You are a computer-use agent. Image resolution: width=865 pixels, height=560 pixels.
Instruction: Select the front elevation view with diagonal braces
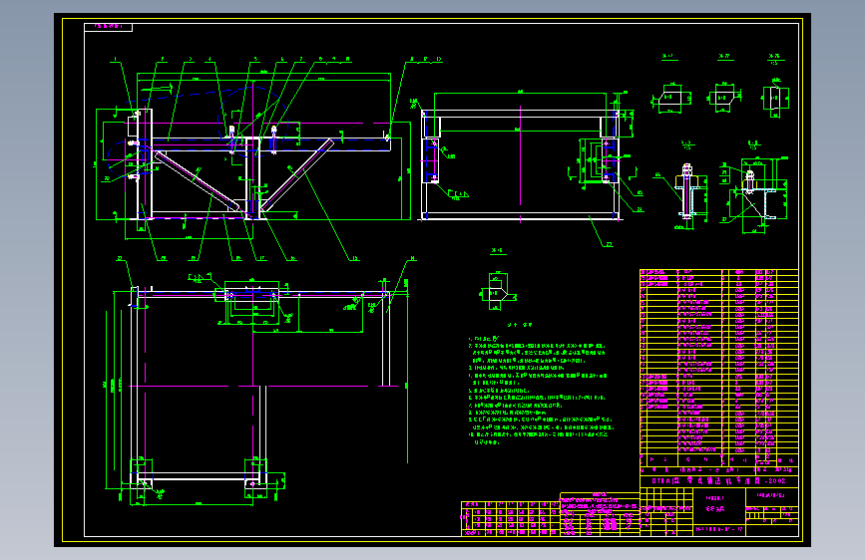[x=253, y=159]
